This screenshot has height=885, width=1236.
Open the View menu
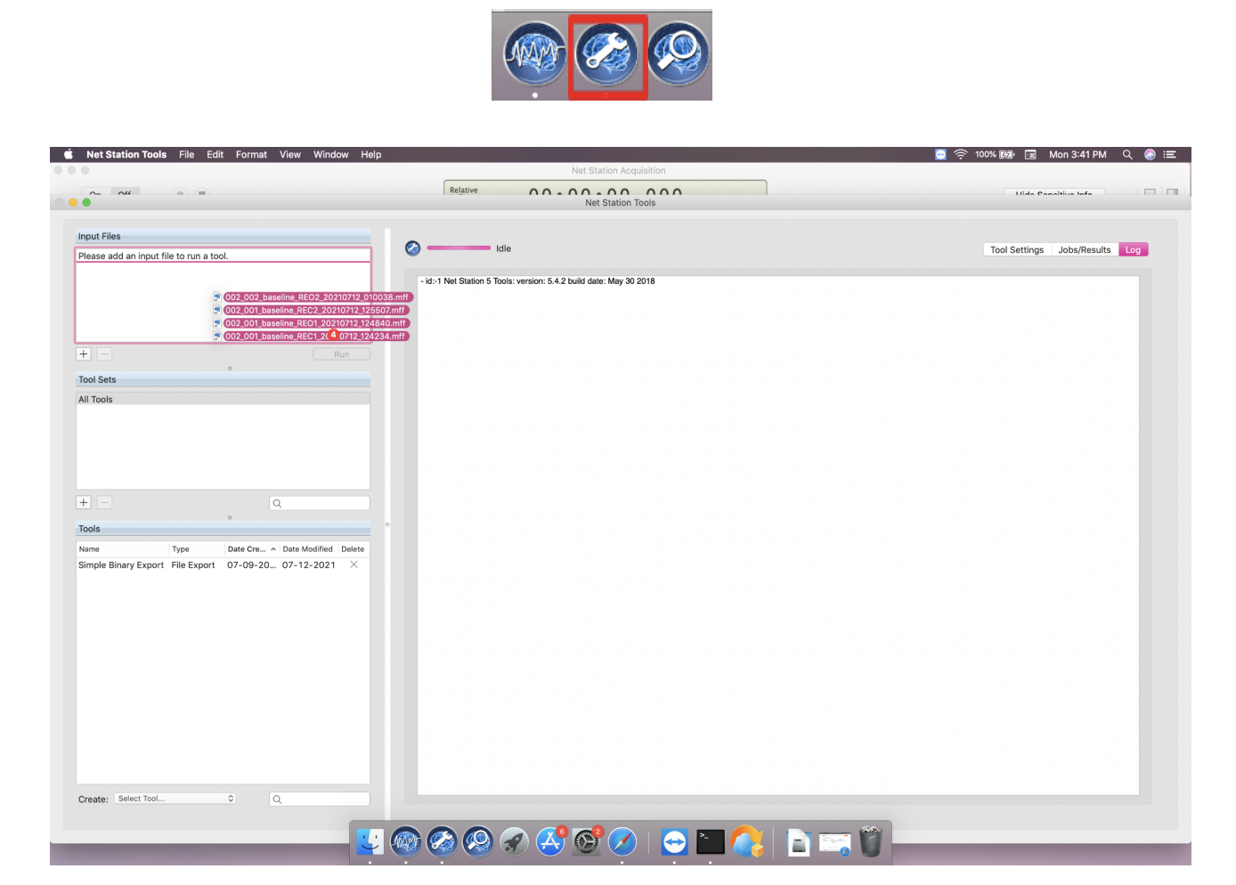(290, 154)
